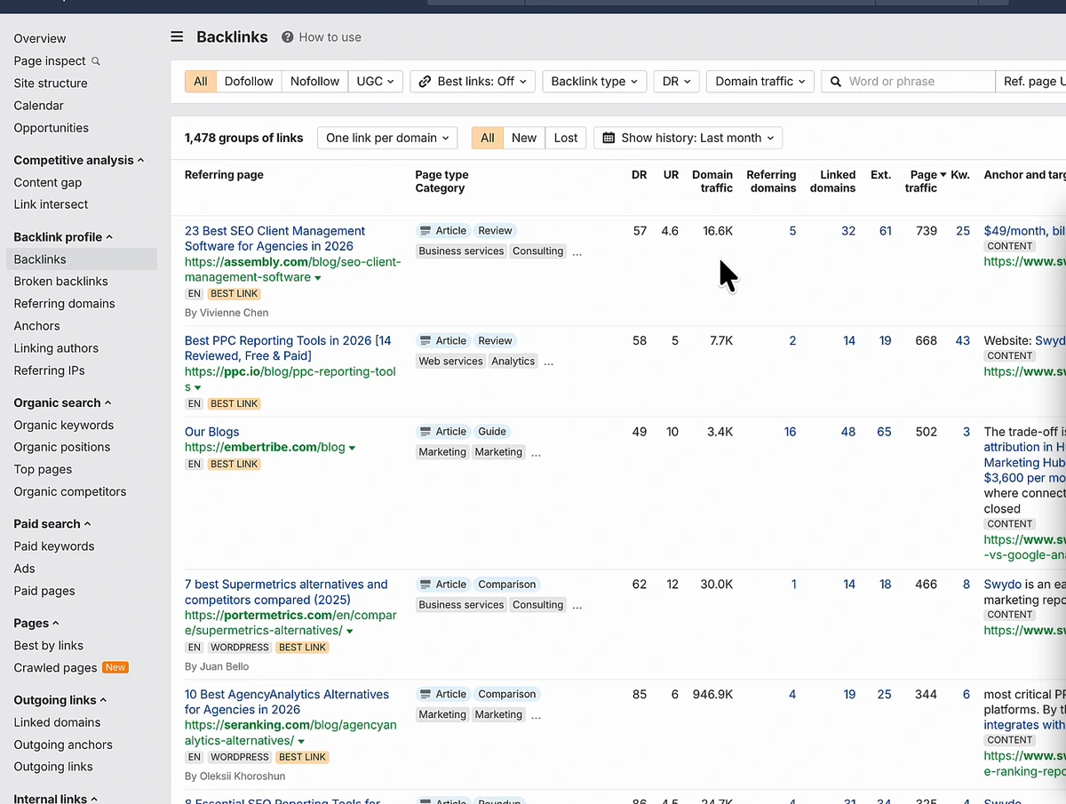
Task: Click the BEST LINK badge in embertribe.com row
Action: tap(235, 464)
